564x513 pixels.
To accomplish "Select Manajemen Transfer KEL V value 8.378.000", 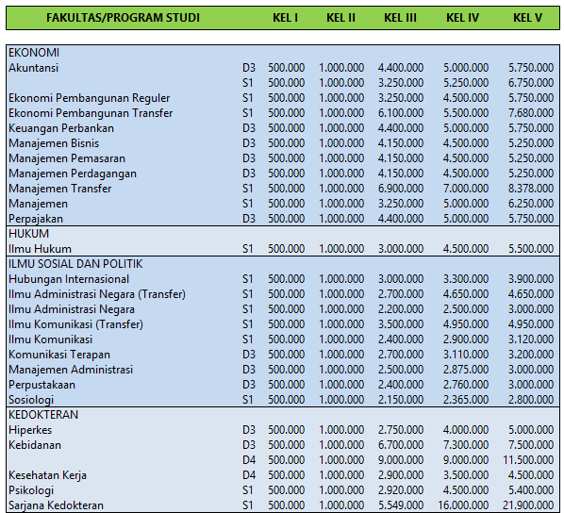I will pyautogui.click(x=531, y=189).
